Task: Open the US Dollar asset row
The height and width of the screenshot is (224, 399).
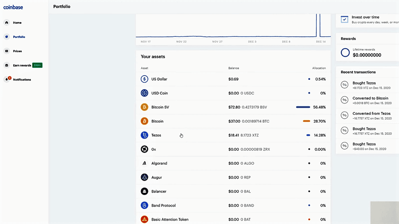Action: [233, 79]
